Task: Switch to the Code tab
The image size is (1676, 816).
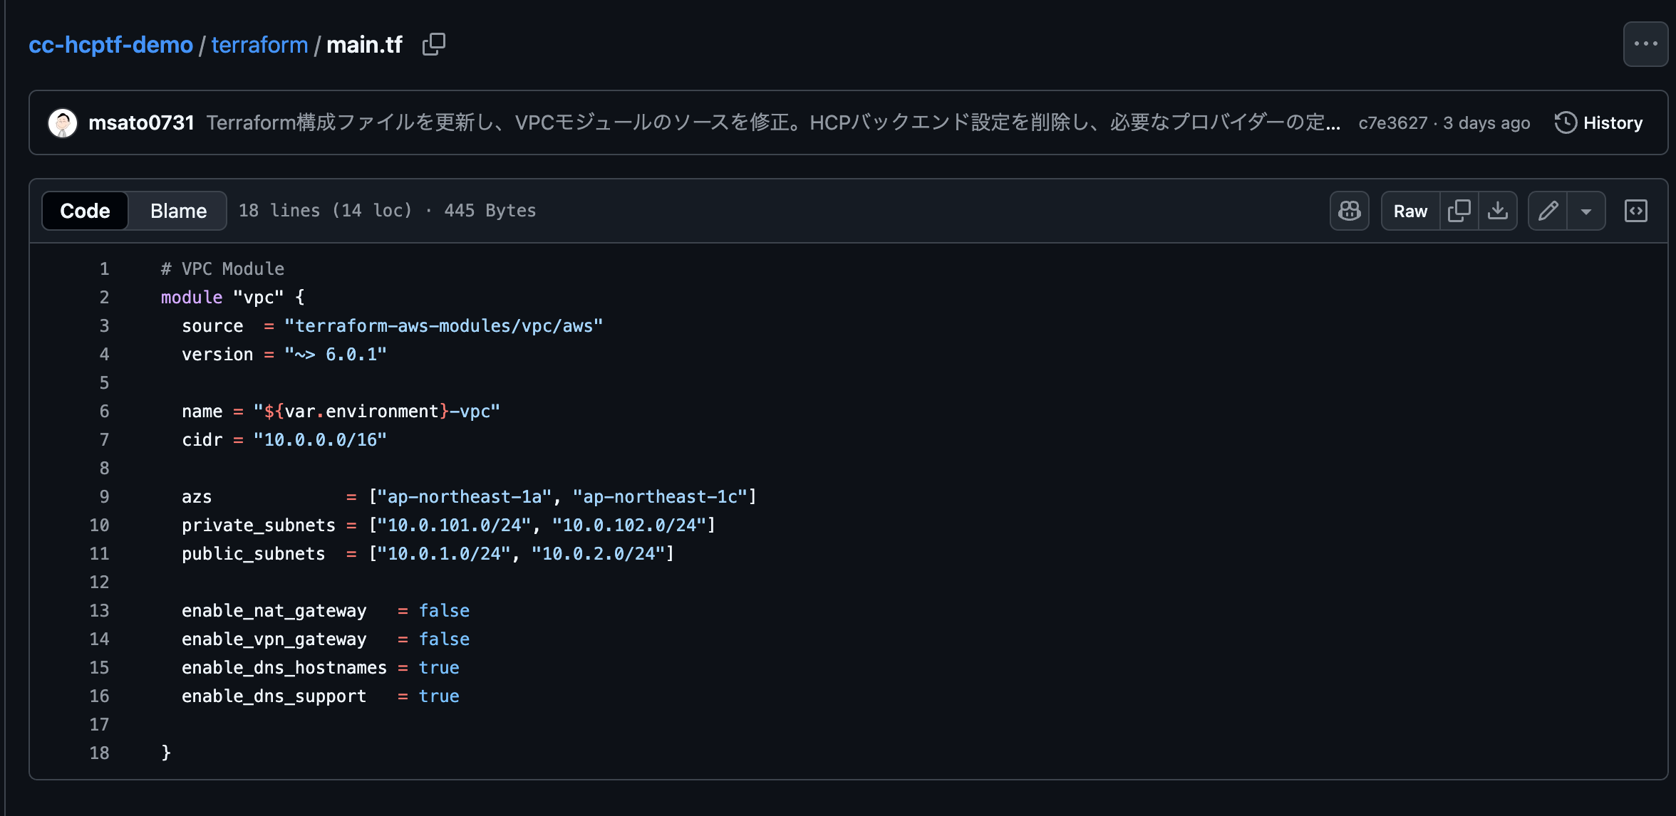Action: pos(85,211)
